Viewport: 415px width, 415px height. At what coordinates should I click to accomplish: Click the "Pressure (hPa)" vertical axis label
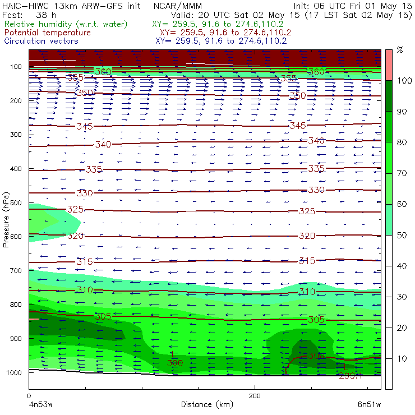pyautogui.click(x=6, y=220)
